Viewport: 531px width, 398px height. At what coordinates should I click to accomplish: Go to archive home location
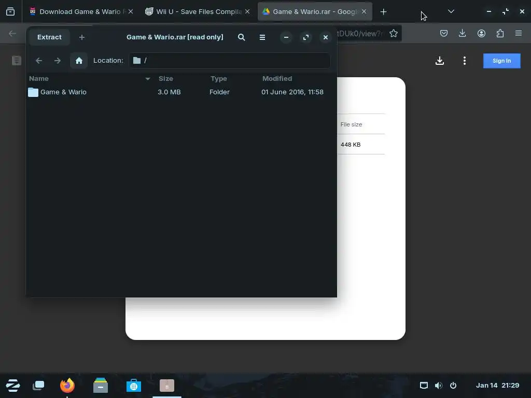pos(79,61)
